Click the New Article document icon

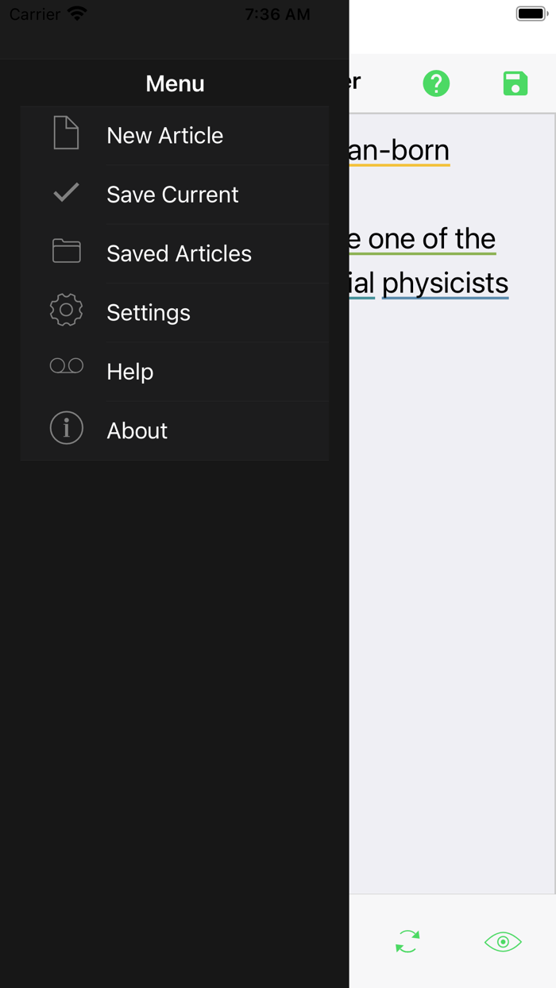click(x=66, y=134)
